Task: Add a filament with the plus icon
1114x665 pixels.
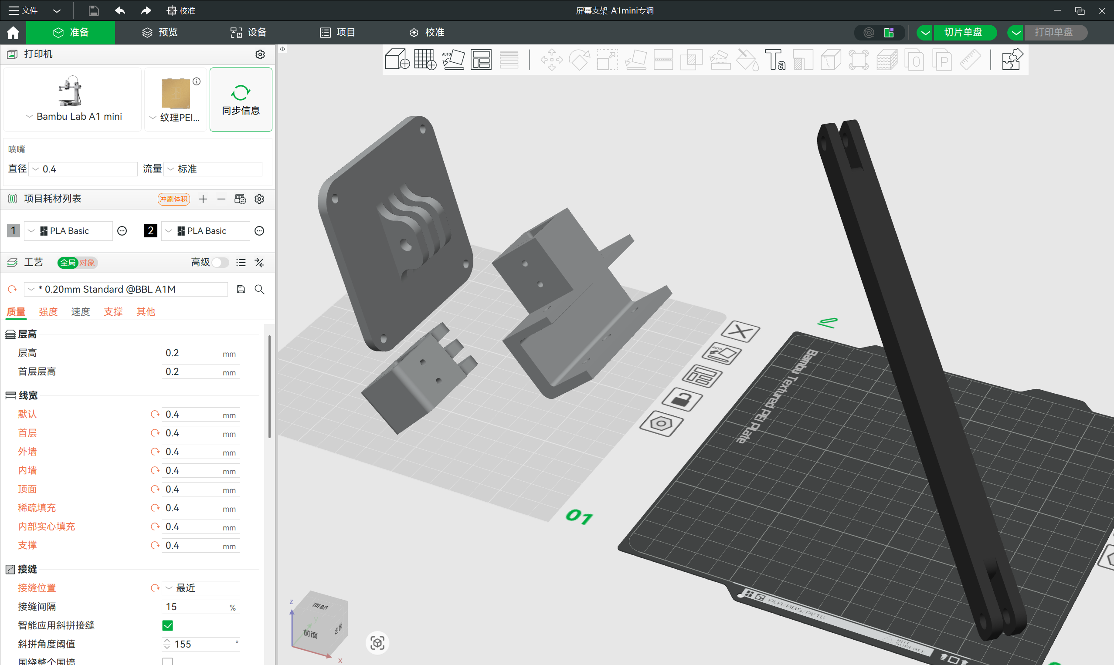Action: click(203, 199)
